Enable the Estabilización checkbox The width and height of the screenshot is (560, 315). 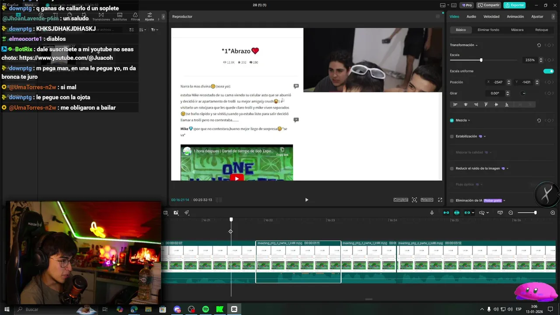(x=452, y=136)
